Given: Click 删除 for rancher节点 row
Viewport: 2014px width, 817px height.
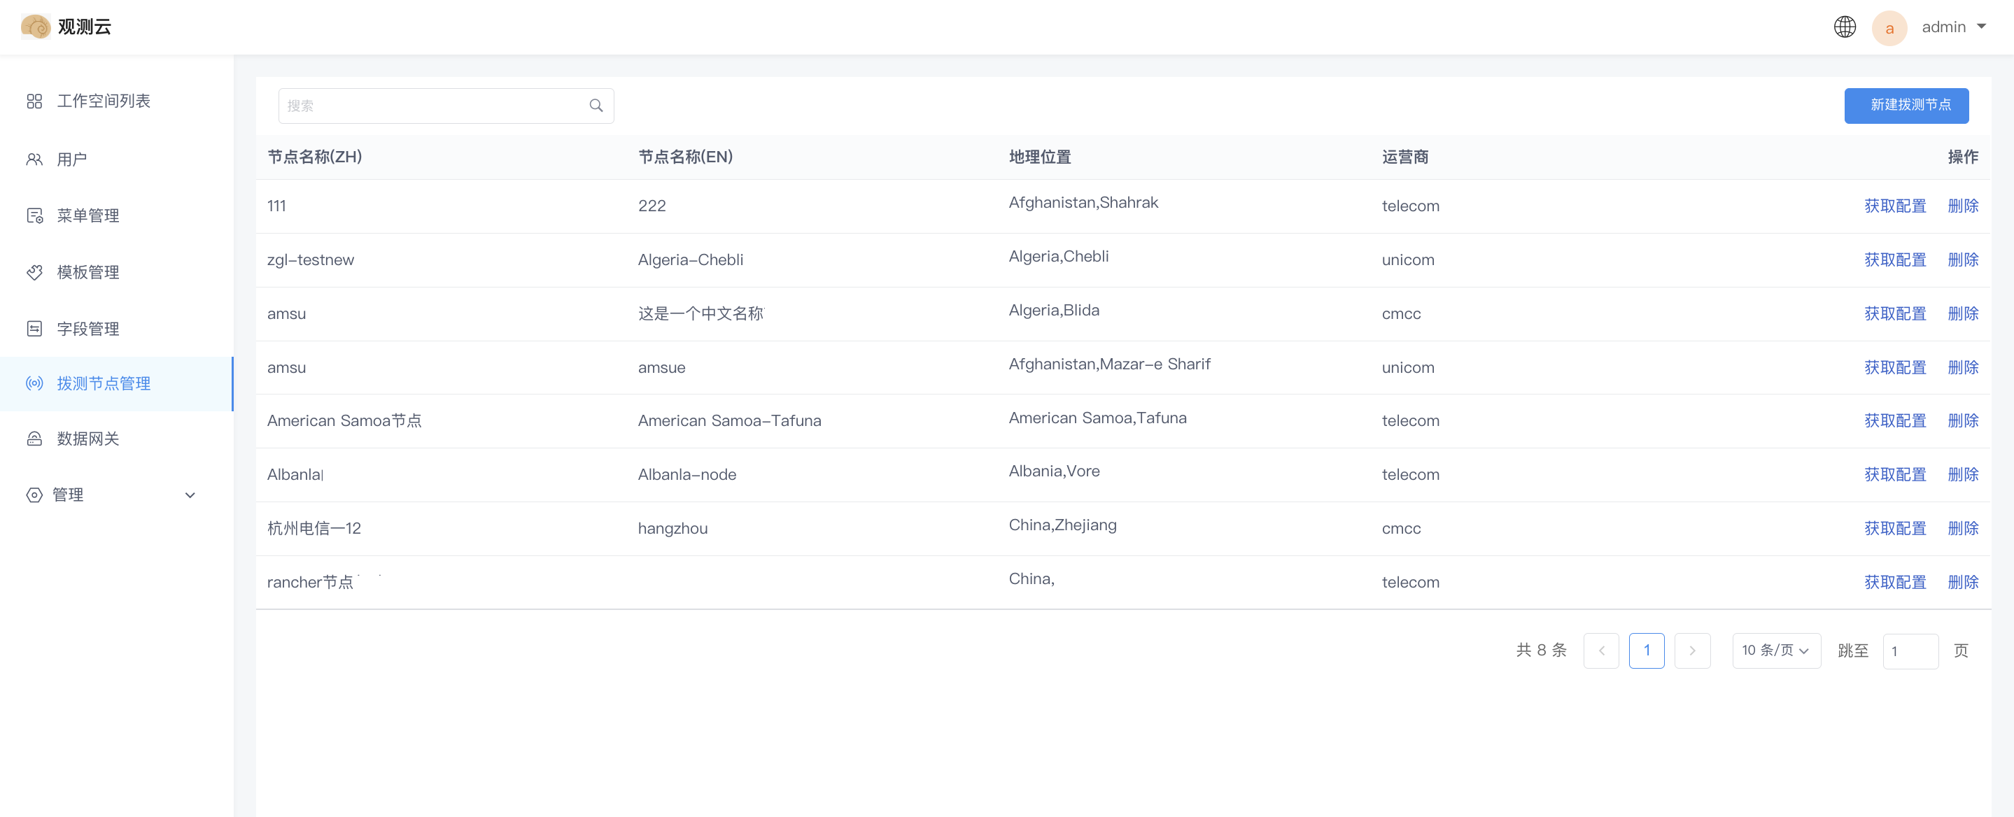Looking at the screenshot, I should tap(1962, 583).
